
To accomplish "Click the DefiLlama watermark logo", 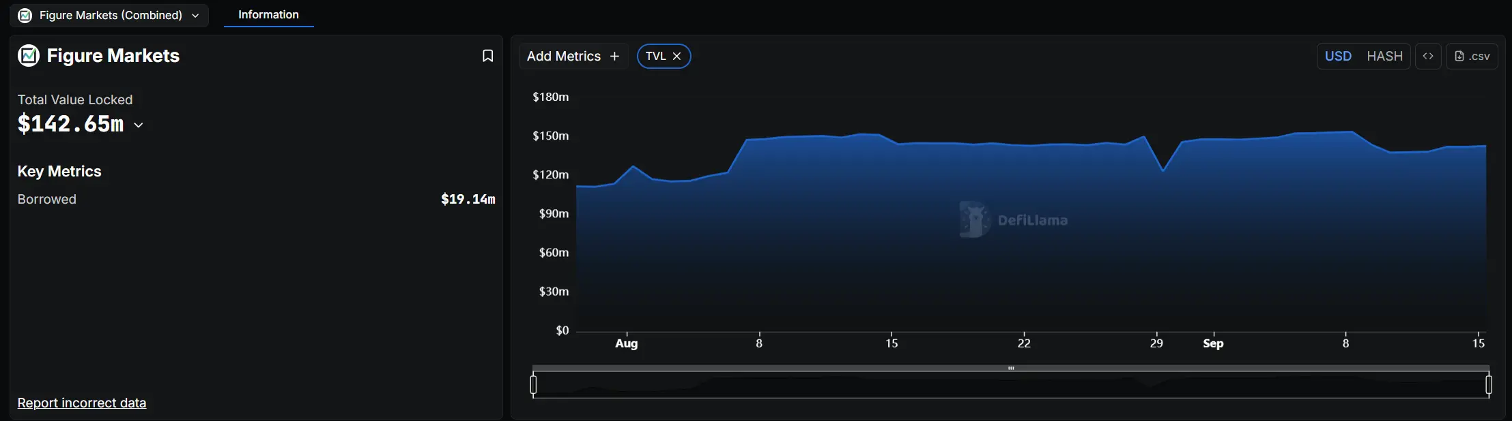I will (x=975, y=219).
